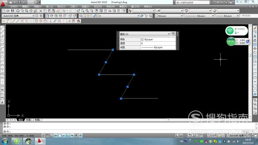Viewport: 258px width, 145px height.
Task: Toggle Ortho Mode in status bar
Action: tap(51, 135)
